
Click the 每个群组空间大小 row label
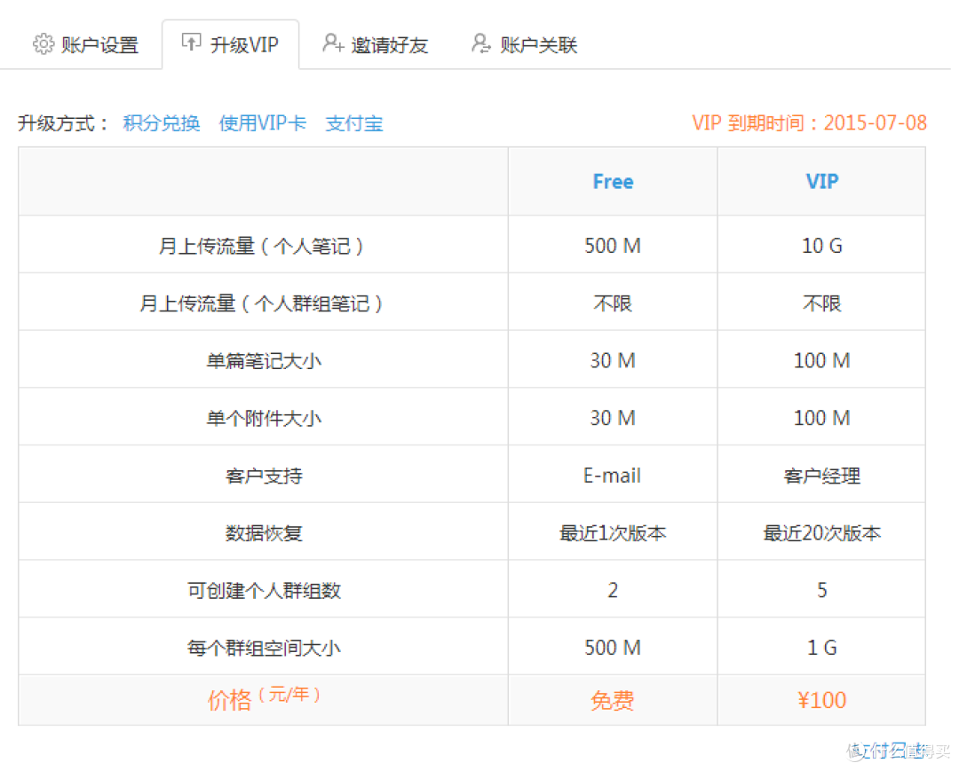tap(264, 648)
